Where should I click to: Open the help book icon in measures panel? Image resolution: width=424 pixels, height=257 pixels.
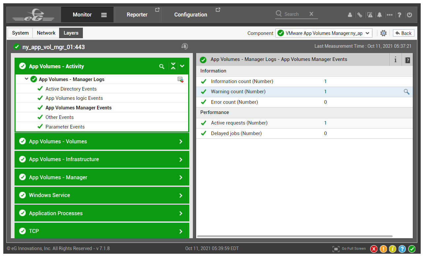[407, 60]
